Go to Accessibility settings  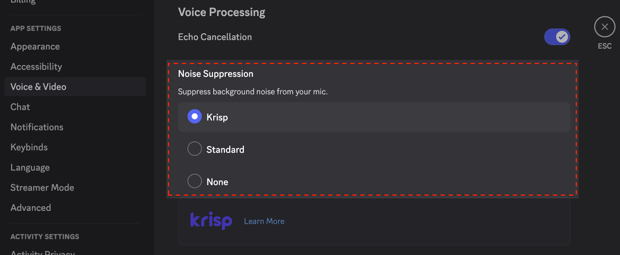(x=36, y=67)
